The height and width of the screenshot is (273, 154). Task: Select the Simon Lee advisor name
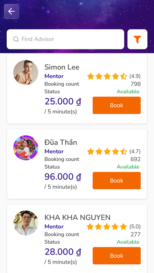pos(62,67)
